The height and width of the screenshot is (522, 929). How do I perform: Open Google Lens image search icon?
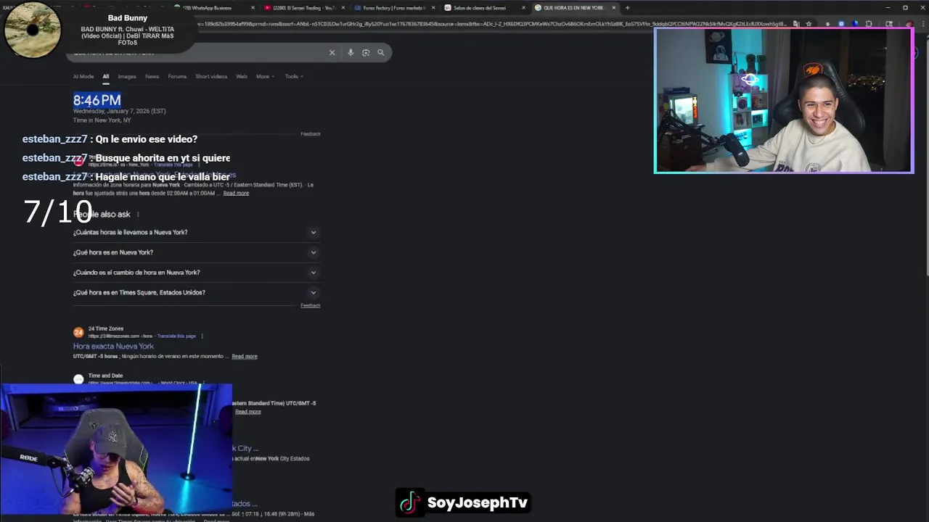coord(366,52)
